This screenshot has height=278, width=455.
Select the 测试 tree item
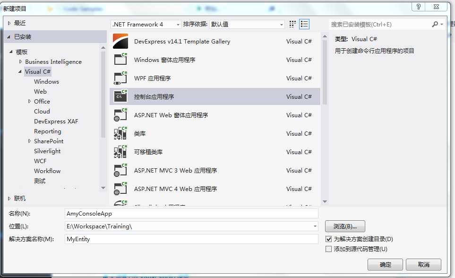point(40,181)
